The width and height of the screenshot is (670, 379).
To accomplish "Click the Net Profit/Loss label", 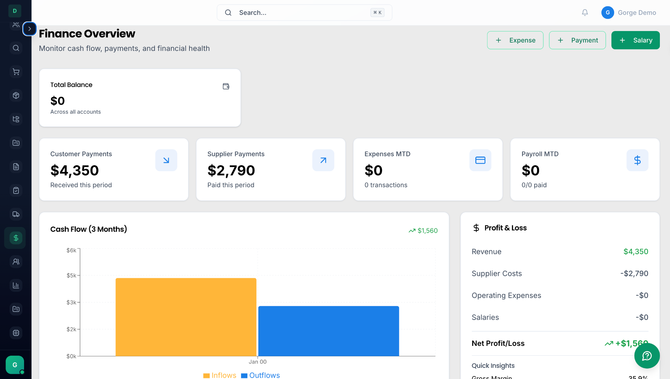I will pos(498,343).
